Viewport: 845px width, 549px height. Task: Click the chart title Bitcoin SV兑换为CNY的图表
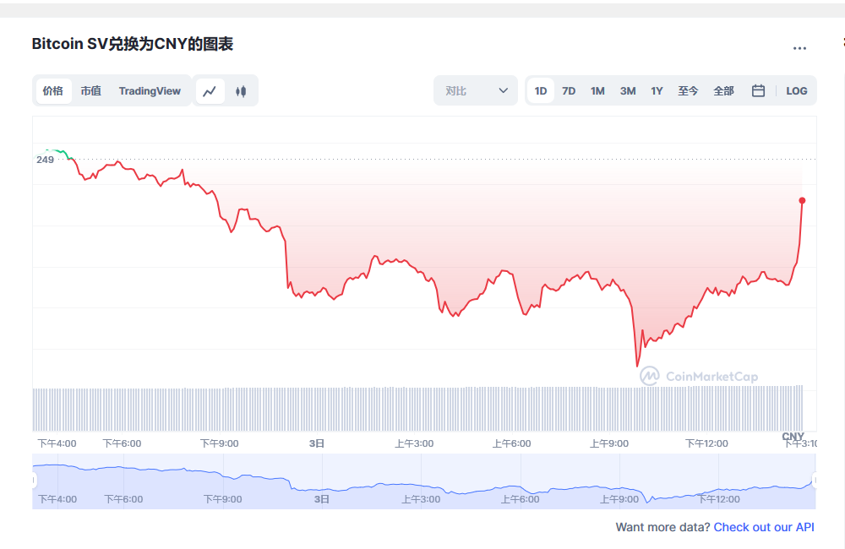tap(132, 44)
